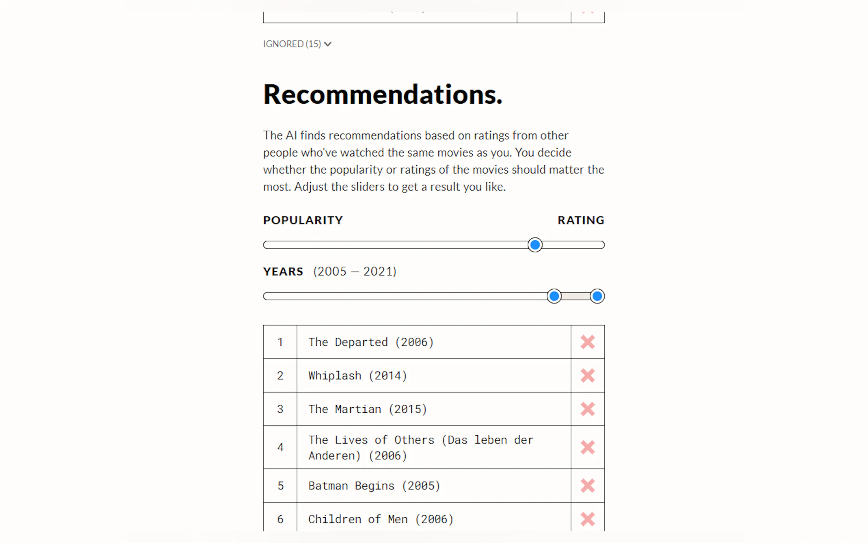Click the years range start handle
This screenshot has height=543, width=868.
554,296
